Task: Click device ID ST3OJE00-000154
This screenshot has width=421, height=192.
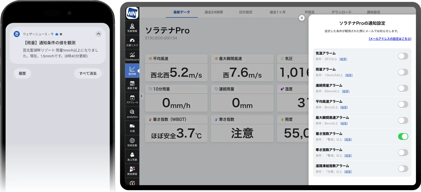Action: coord(161,38)
